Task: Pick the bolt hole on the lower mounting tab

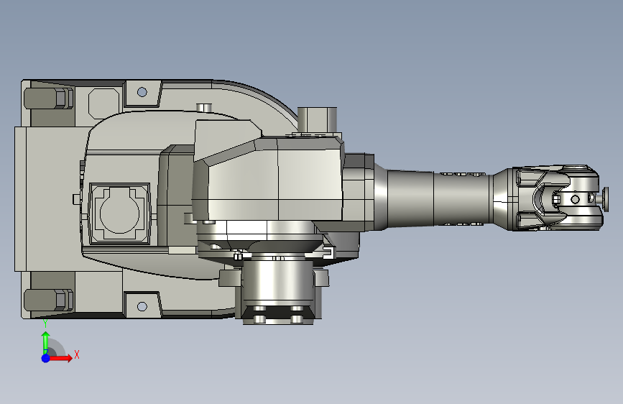Action: (142, 306)
